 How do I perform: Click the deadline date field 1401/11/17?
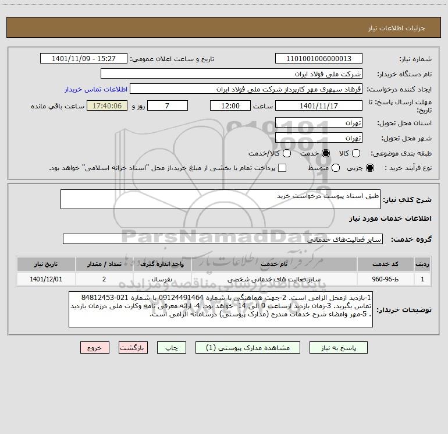tap(319, 105)
